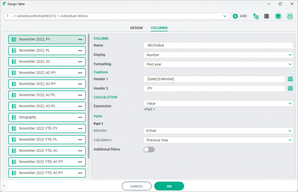Viewport: 298px width, 192px height.
Task: Click the export chart icon at top right
Action: click(x=290, y=16)
